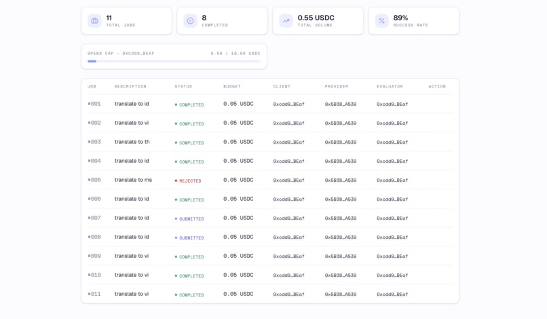Click the SUBMITTED status on job #008
Viewport: 547px width, 319px height.
pos(189,238)
